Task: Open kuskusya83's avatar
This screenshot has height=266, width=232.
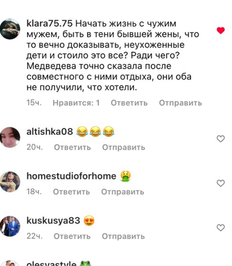Action: click(10, 226)
